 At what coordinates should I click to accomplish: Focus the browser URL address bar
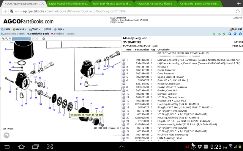pyautogui.click(x=114, y=12)
